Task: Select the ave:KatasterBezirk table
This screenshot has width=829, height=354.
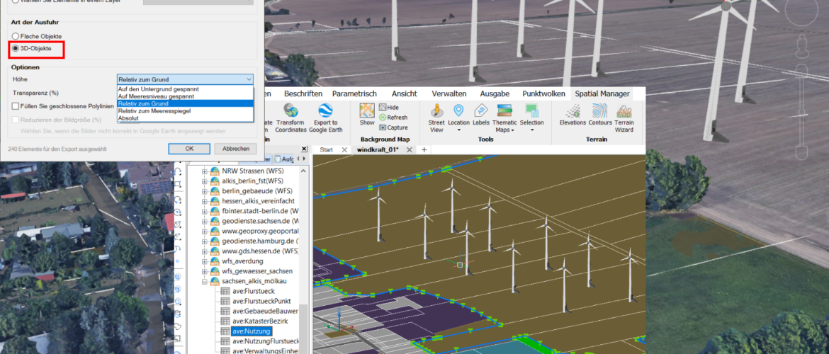Action: pos(260,321)
